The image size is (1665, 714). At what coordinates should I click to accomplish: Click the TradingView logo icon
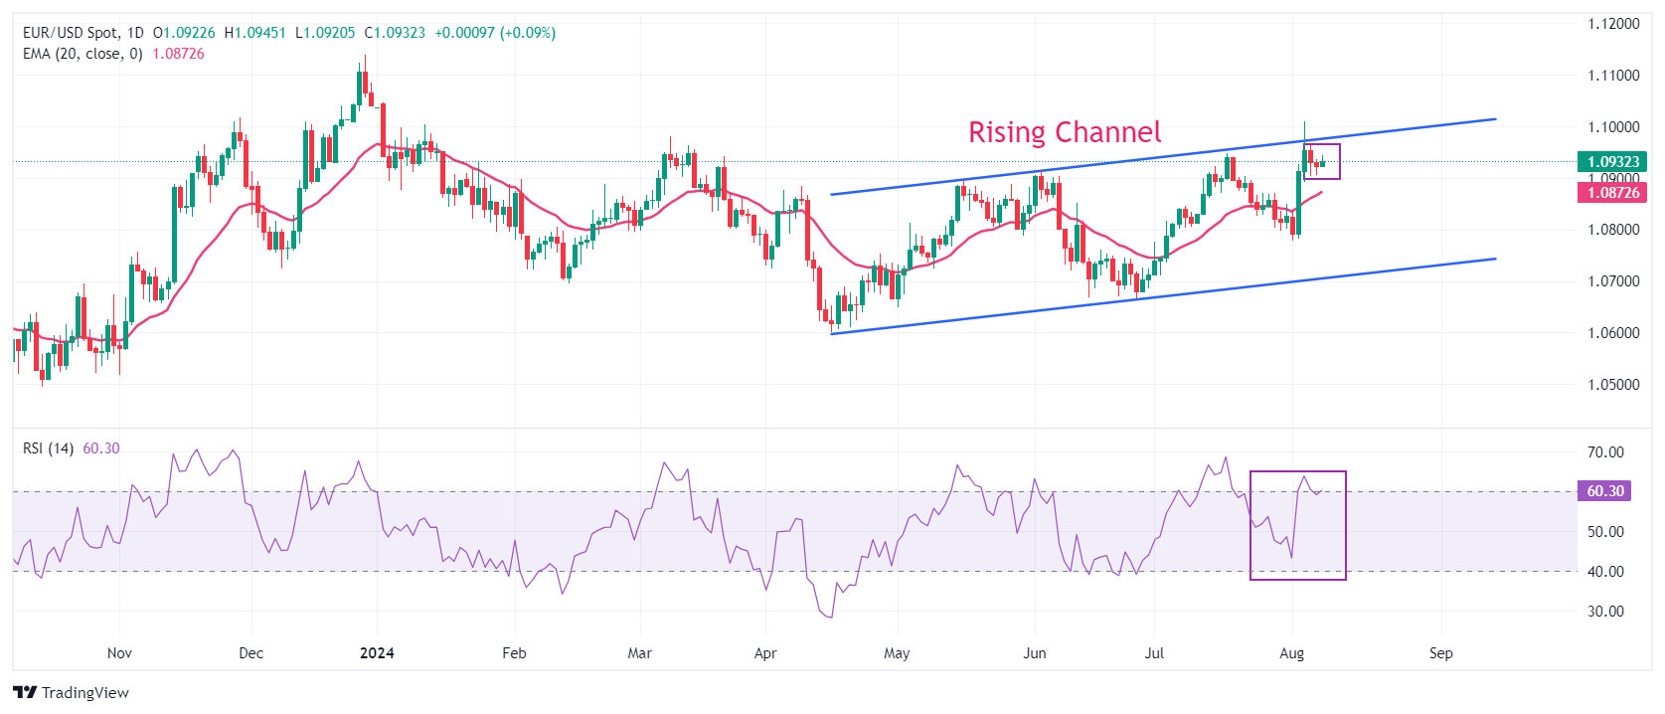coord(25,692)
